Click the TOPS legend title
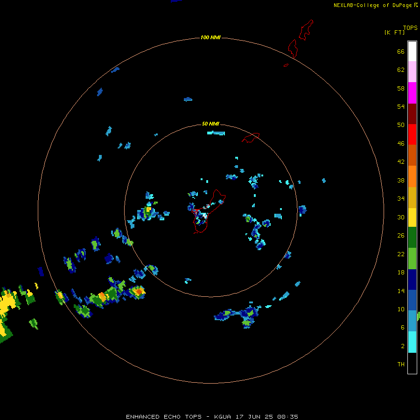Screen dimensions: 420x420 click(410, 28)
